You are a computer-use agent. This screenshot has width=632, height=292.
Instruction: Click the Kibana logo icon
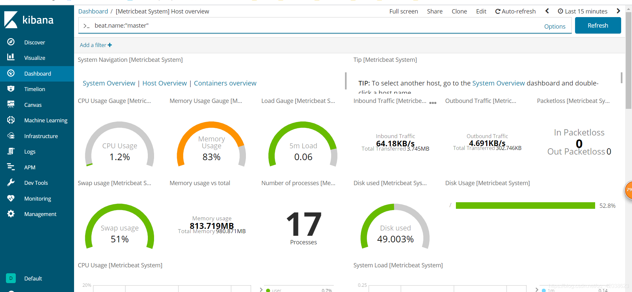tap(11, 20)
